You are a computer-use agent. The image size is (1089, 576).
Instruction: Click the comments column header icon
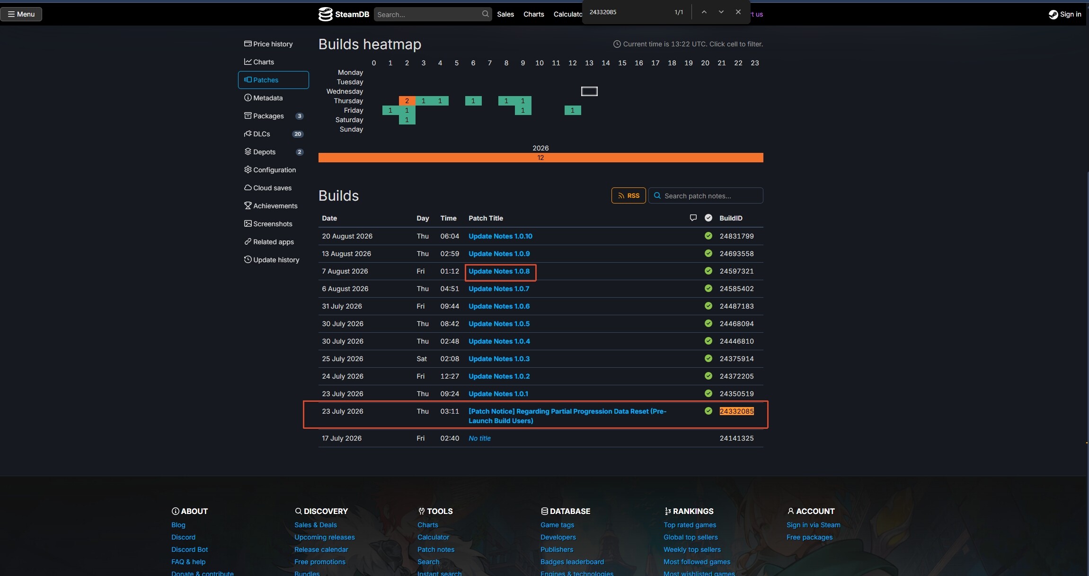coord(693,218)
